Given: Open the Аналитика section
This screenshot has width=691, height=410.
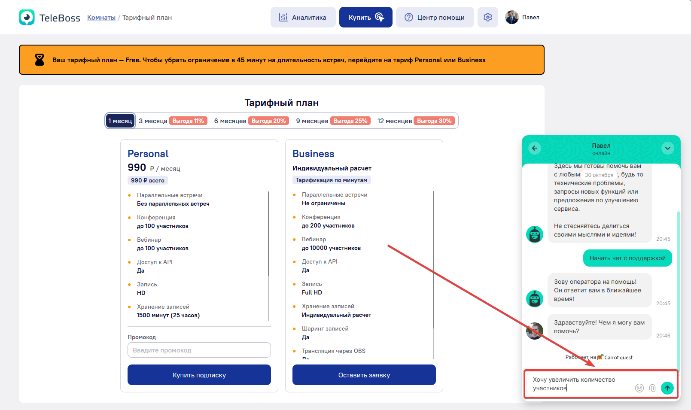Looking at the screenshot, I should click(303, 17).
